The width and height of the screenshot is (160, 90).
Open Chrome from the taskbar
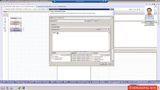(19, 88)
